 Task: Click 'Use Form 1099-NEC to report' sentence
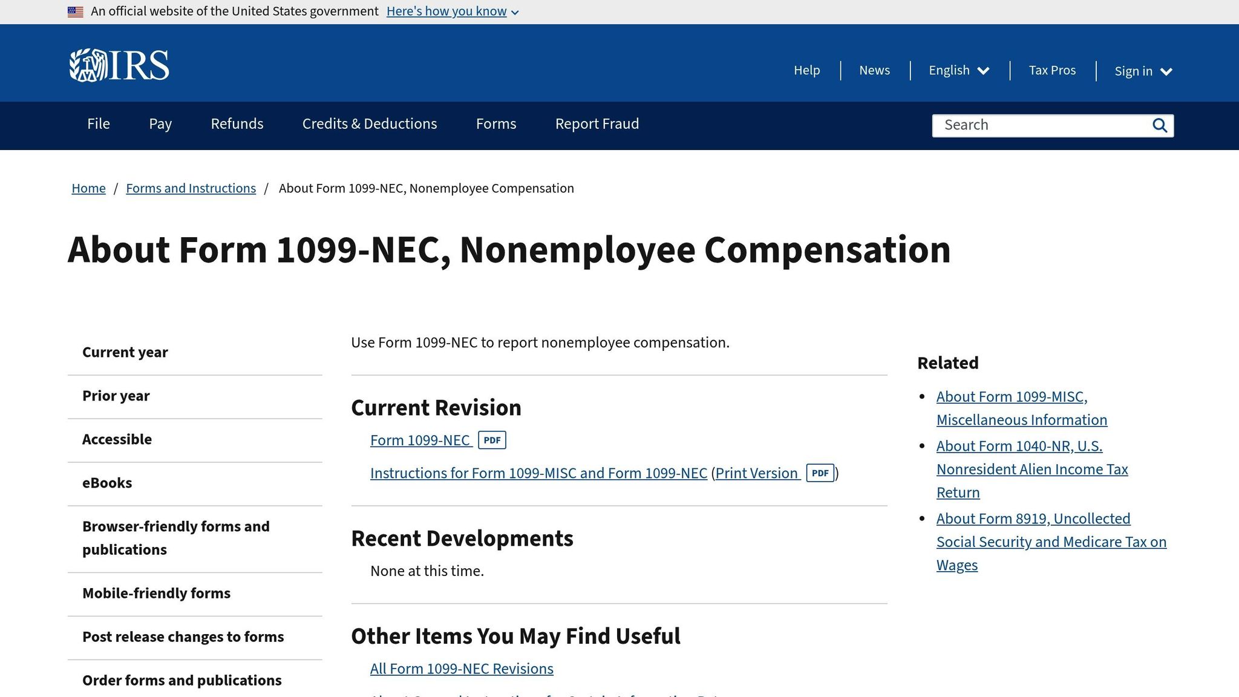540,342
